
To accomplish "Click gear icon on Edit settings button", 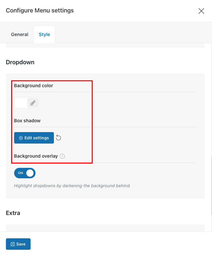I will [x=21, y=138].
